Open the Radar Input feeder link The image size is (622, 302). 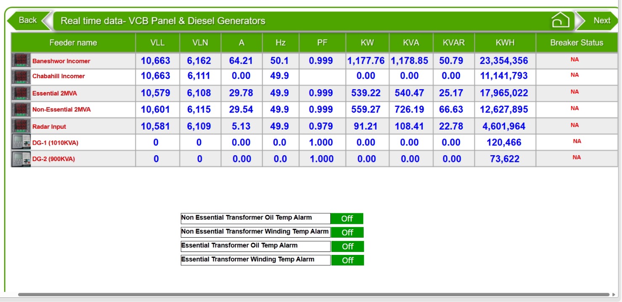[49, 127]
